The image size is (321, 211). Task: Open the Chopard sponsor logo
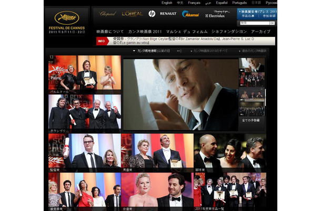point(108,14)
